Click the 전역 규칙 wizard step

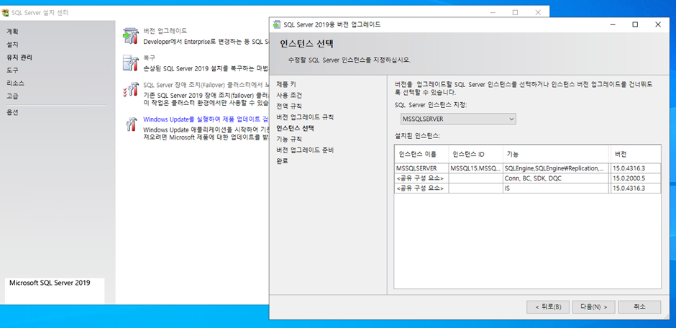289,106
